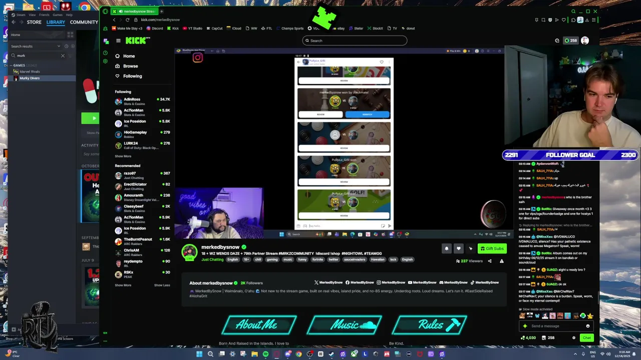Expand Show More under Following
This screenshot has height=360, width=641.
coord(123,156)
